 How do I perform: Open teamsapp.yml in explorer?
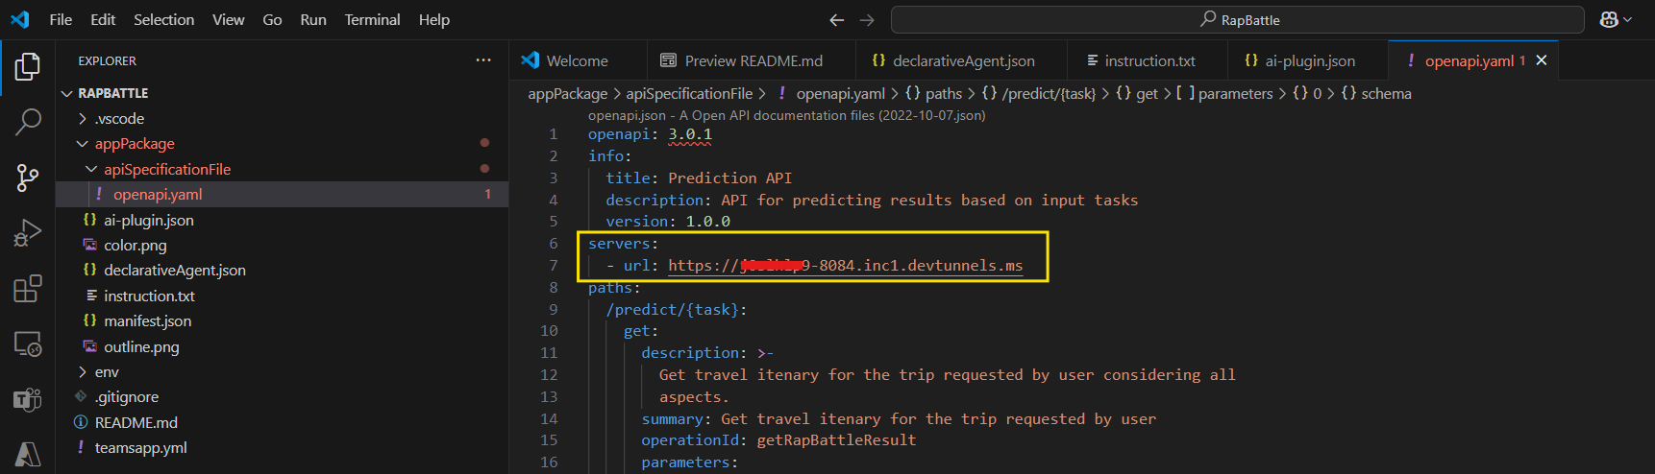pos(282,448)
